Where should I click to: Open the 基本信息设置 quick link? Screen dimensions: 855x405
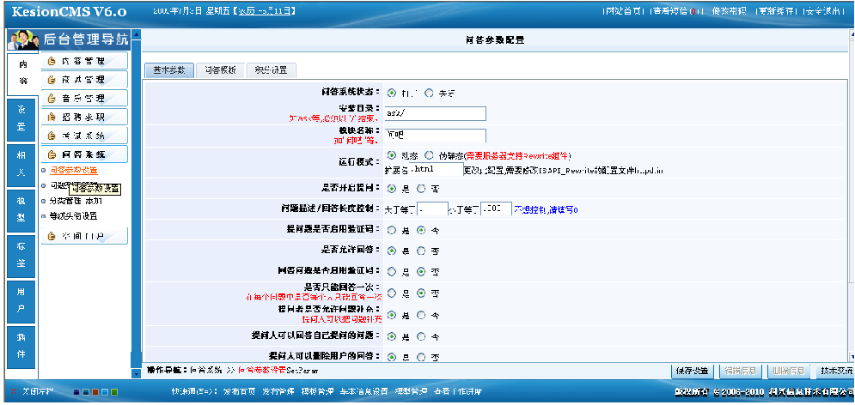364,391
